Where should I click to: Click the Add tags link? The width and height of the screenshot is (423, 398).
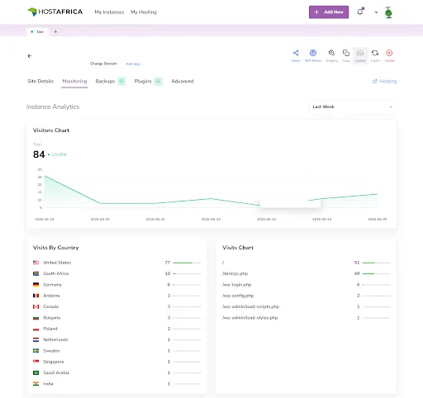tap(133, 64)
